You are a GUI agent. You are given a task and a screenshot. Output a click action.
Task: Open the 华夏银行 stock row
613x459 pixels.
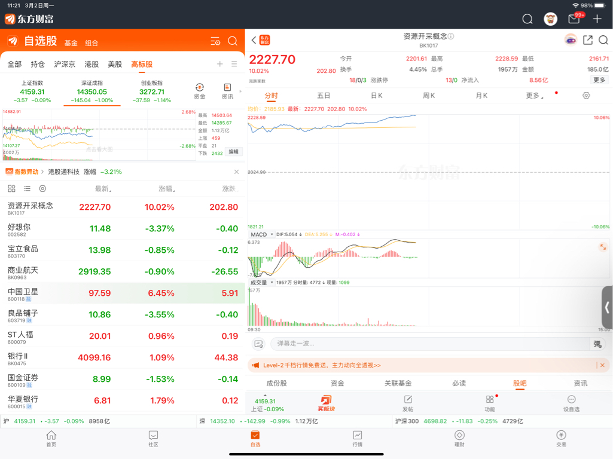click(x=123, y=400)
